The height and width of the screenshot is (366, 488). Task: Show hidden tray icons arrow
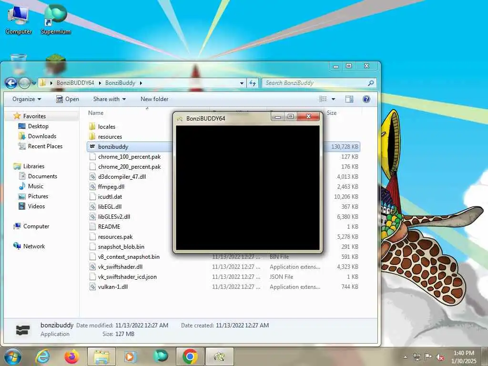405,356
